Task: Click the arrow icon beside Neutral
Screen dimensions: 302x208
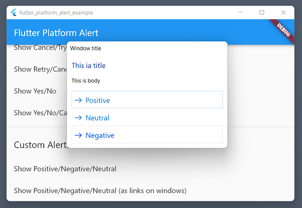Action: (78, 118)
